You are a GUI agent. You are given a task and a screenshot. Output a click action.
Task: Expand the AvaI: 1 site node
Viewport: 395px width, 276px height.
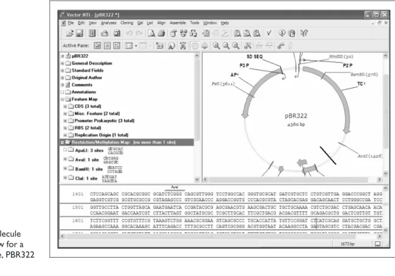[x=65, y=159]
